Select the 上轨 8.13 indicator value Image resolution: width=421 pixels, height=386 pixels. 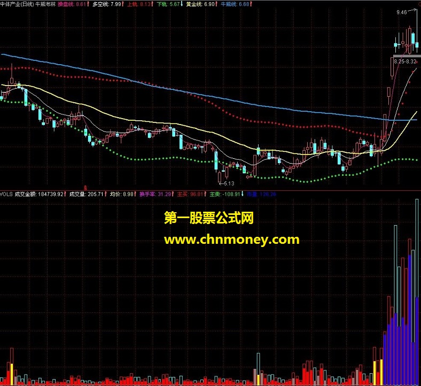point(140,4)
